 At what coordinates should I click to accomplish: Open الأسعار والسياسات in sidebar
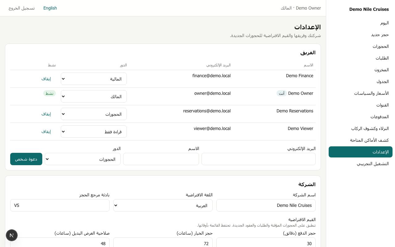point(360,93)
